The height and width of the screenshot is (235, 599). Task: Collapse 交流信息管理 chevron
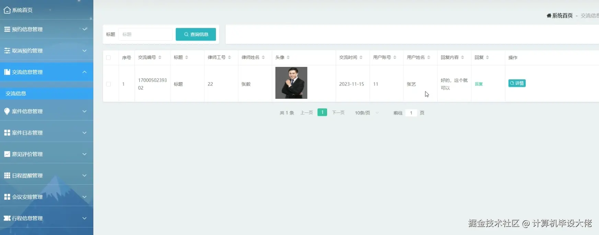[x=84, y=72]
